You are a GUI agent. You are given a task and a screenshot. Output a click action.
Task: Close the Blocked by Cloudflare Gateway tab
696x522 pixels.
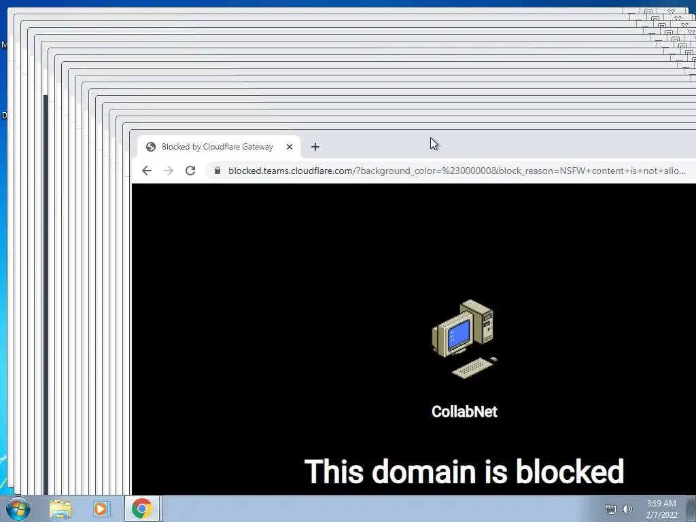tap(290, 147)
